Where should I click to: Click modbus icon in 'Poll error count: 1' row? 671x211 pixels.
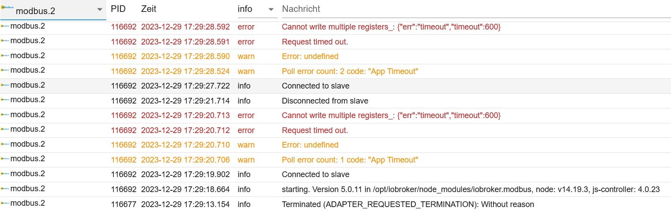click(5, 159)
